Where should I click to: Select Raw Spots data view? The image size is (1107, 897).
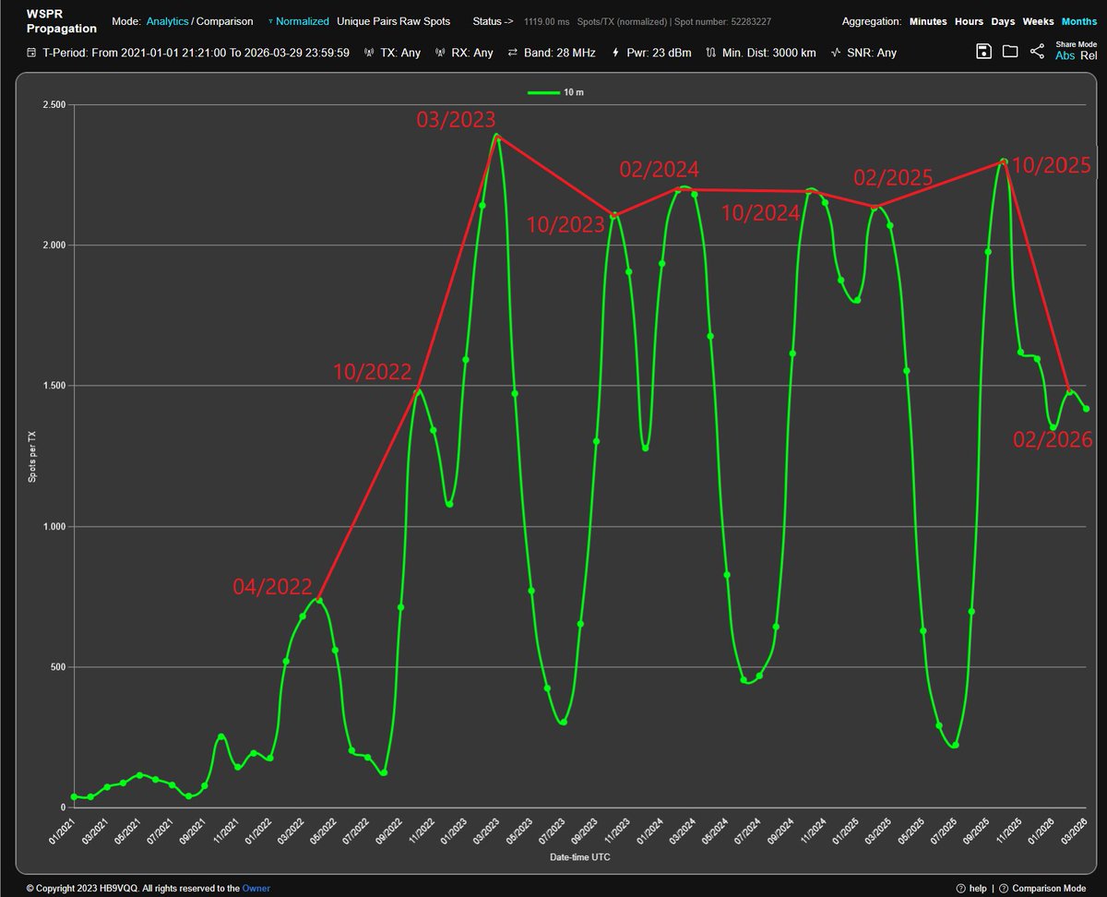coord(425,20)
